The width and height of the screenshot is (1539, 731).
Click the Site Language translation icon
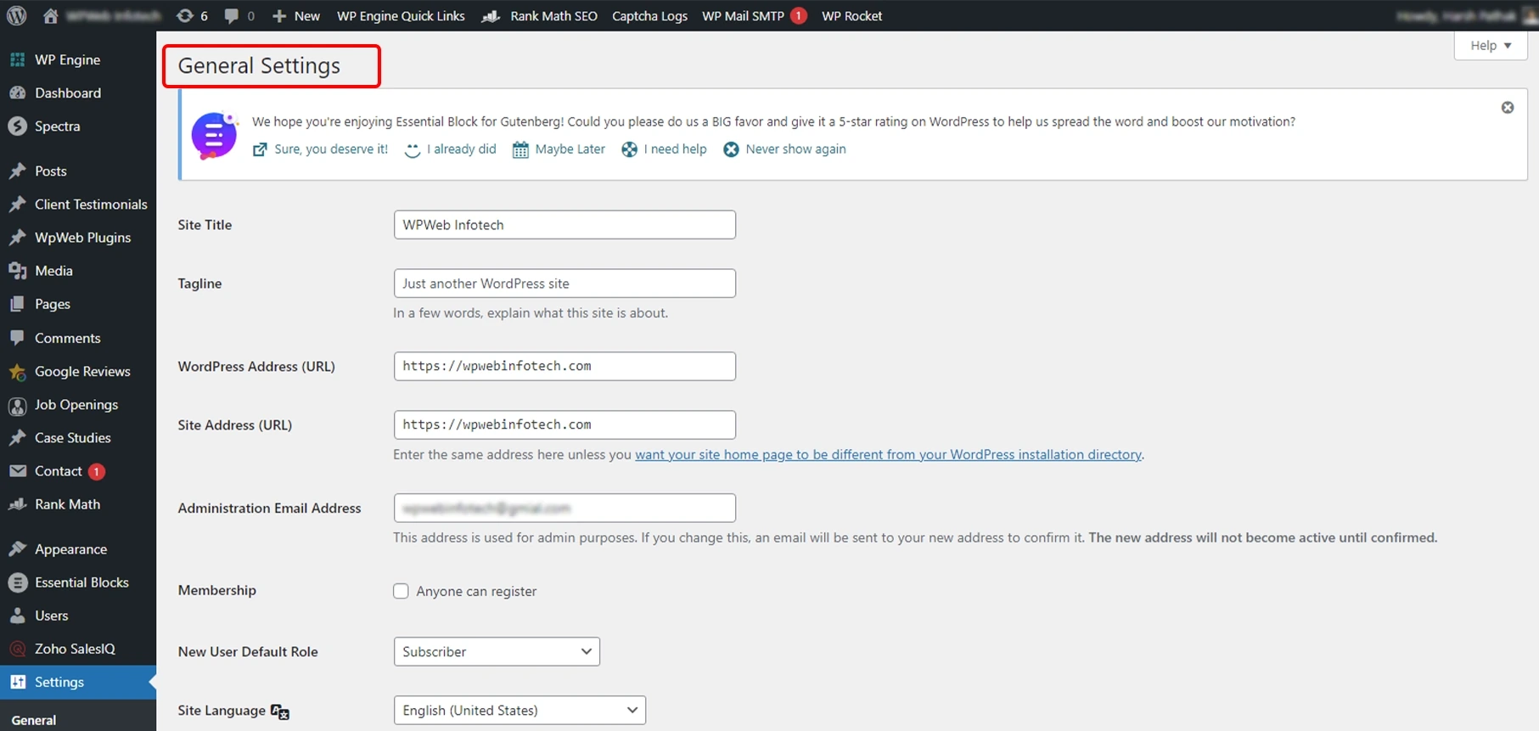(x=280, y=711)
